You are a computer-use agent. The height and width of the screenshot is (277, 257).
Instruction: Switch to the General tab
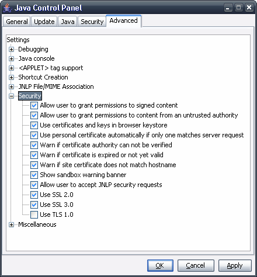point(17,22)
